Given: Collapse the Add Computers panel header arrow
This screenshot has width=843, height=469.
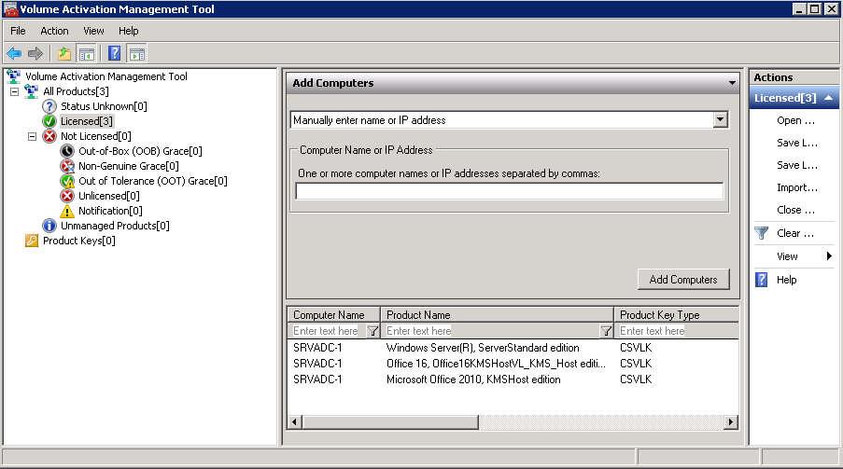Looking at the screenshot, I should tap(732, 83).
